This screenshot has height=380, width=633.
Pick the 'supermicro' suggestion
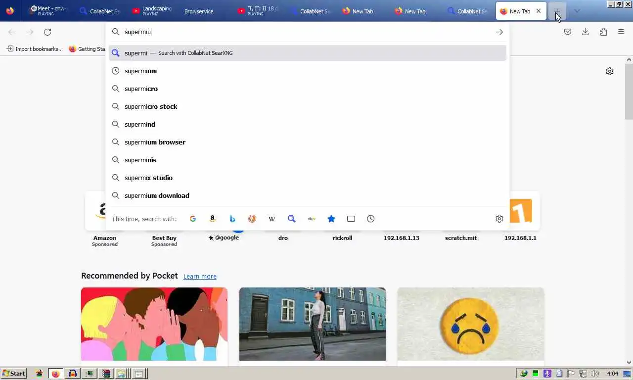pyautogui.click(x=308, y=89)
